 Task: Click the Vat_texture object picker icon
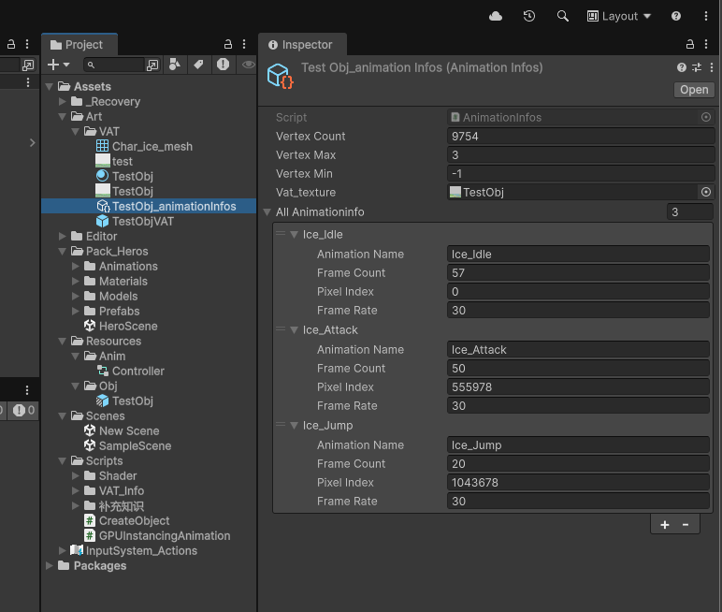click(706, 193)
